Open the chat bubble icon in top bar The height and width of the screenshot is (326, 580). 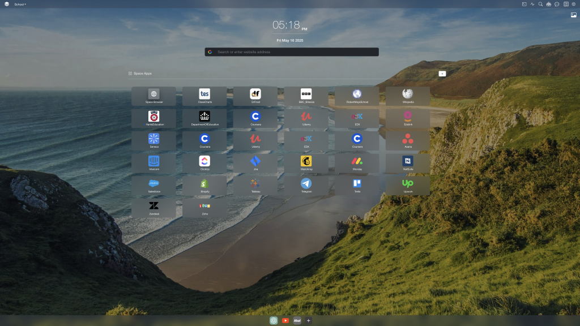pyautogui.click(x=557, y=5)
